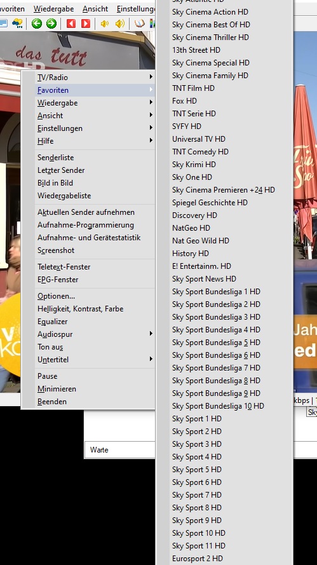Click the red right triangle toolbar icon

(86, 24)
